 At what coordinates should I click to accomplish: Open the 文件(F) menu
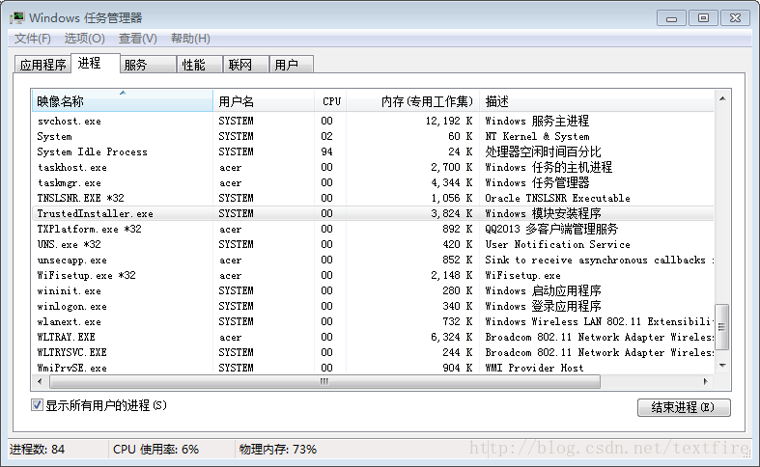[33, 39]
